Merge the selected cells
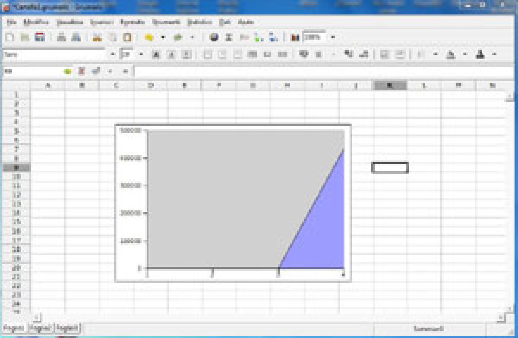This screenshot has height=338, width=518. click(x=267, y=54)
